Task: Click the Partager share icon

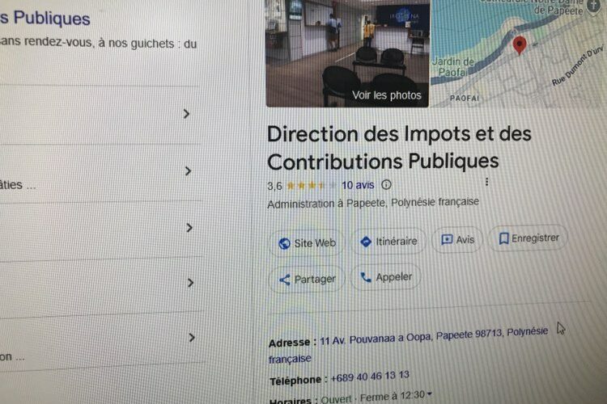Action: tap(285, 280)
